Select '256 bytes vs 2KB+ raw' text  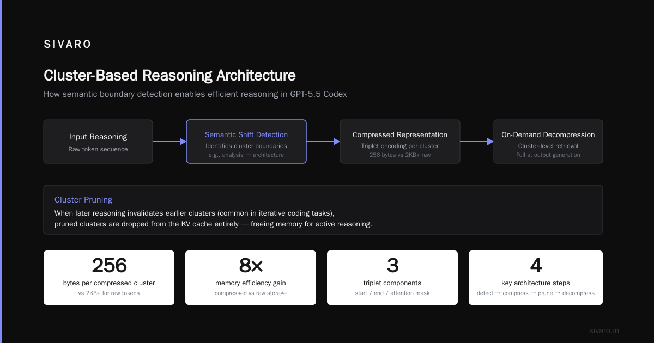(400, 155)
